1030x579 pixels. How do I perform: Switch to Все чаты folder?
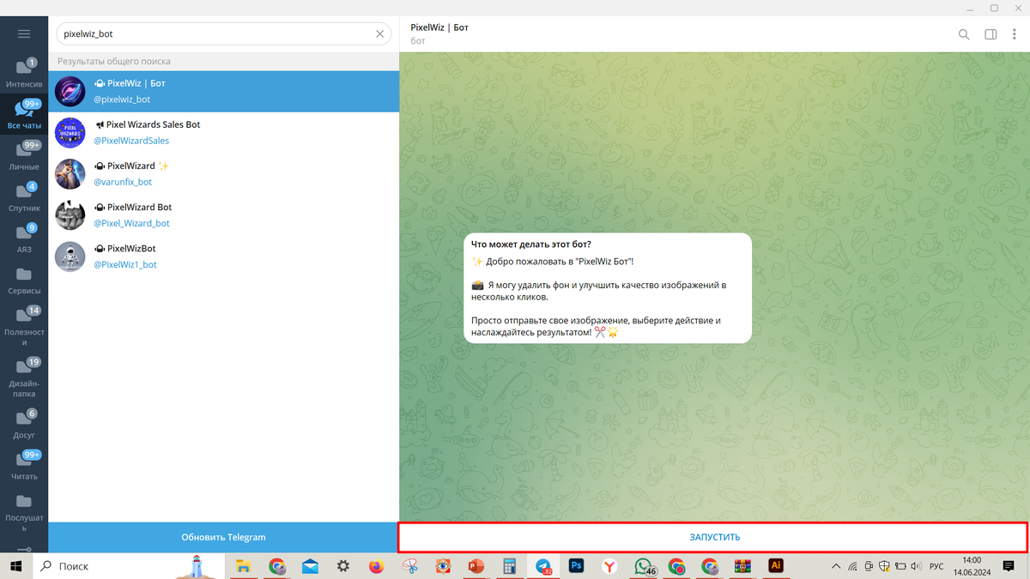click(24, 115)
